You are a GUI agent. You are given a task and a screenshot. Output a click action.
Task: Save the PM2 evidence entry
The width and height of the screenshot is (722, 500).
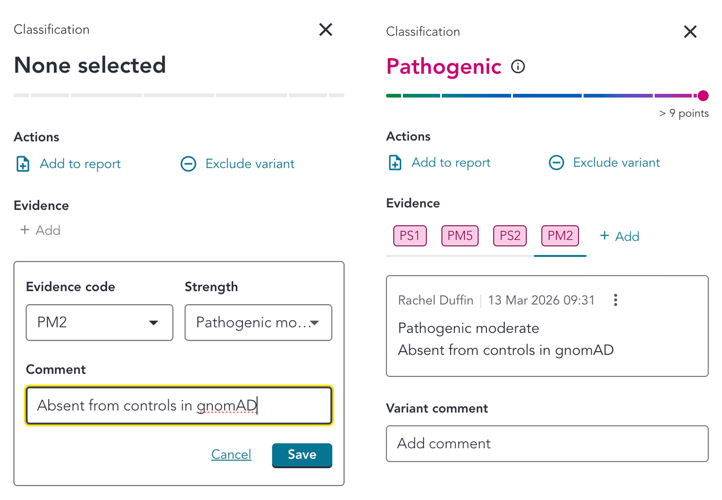pos(302,455)
